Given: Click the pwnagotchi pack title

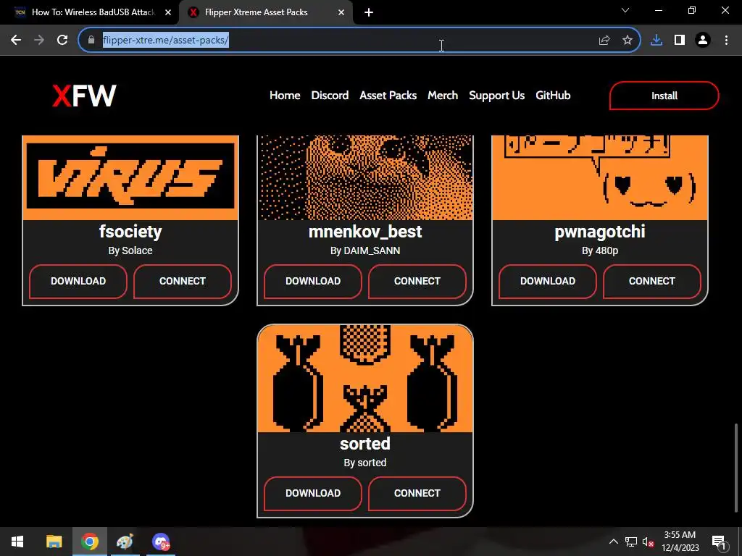Looking at the screenshot, I should [x=600, y=232].
